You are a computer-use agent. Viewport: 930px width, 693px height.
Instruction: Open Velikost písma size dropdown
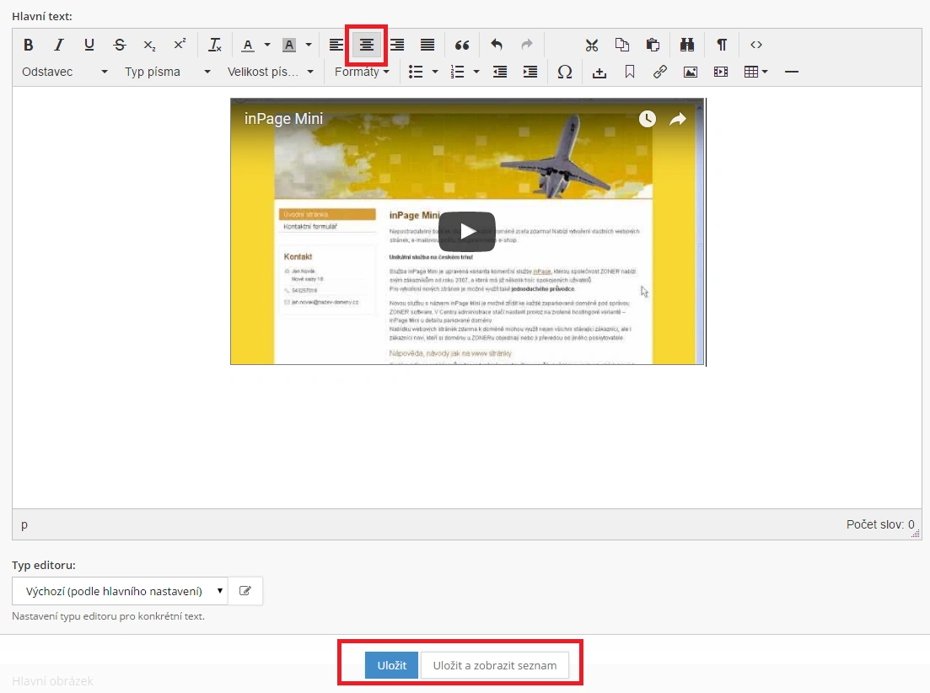(271, 72)
